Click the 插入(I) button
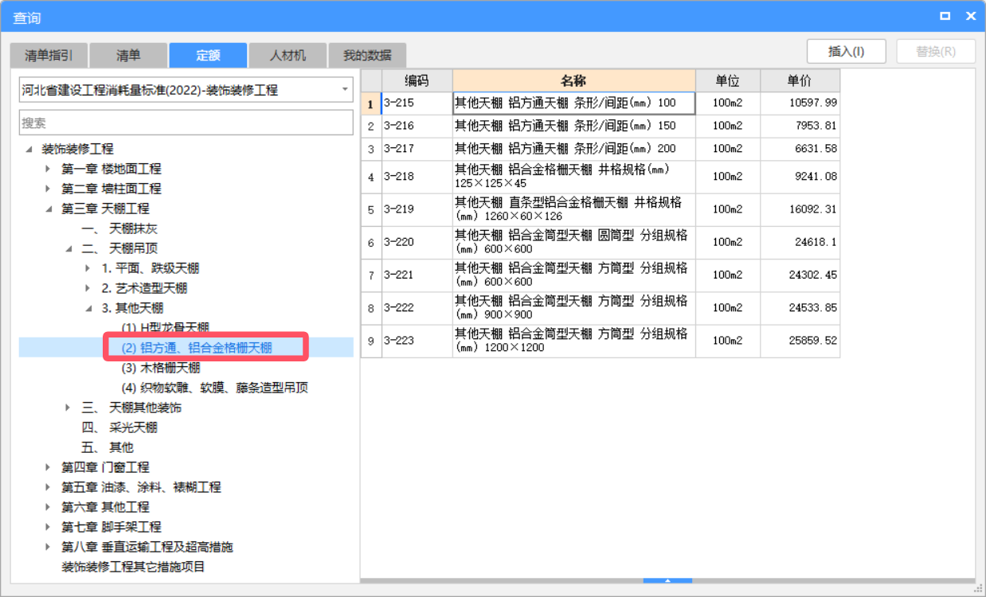 tap(847, 51)
